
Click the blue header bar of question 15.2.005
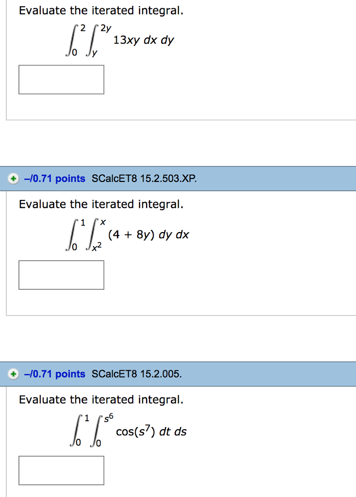[x=272, y=374]
